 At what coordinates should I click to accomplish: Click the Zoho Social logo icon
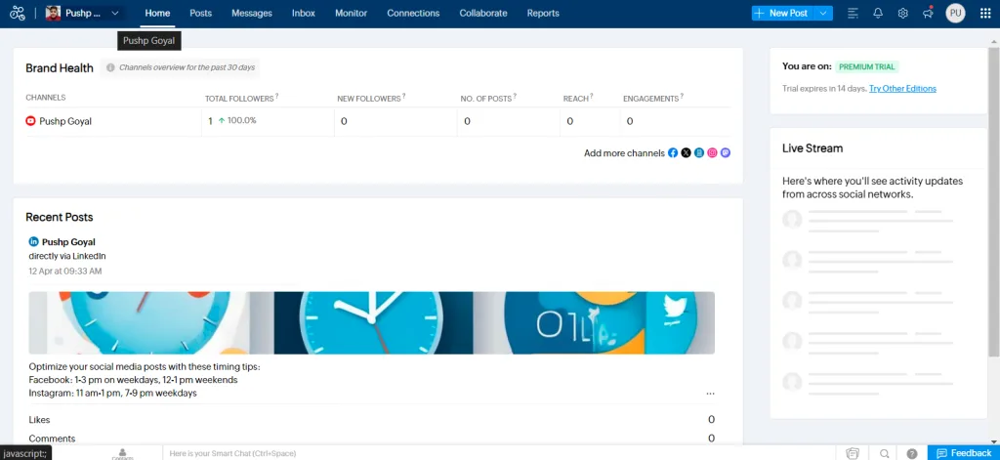pyautogui.click(x=18, y=14)
